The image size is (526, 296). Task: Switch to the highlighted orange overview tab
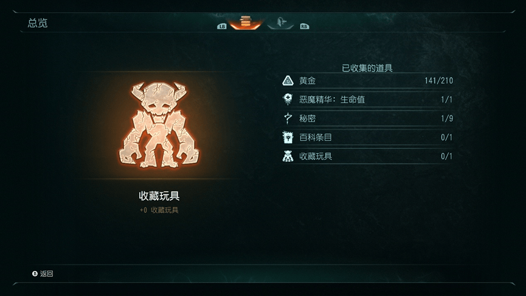coord(246,22)
